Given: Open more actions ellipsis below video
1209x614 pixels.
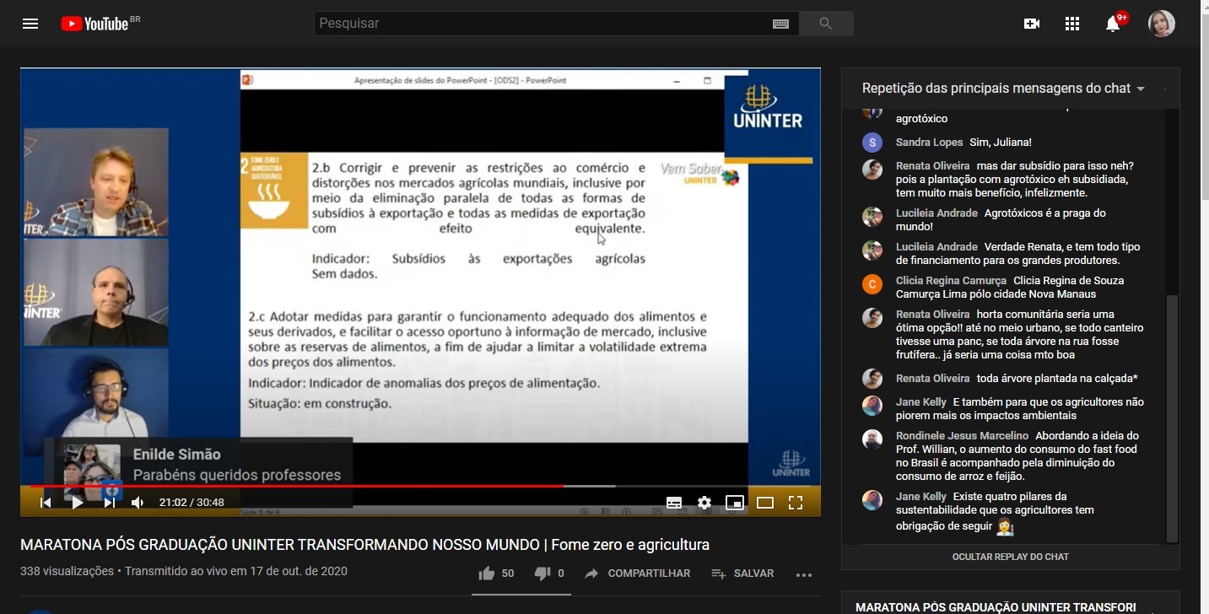Looking at the screenshot, I should (803, 574).
